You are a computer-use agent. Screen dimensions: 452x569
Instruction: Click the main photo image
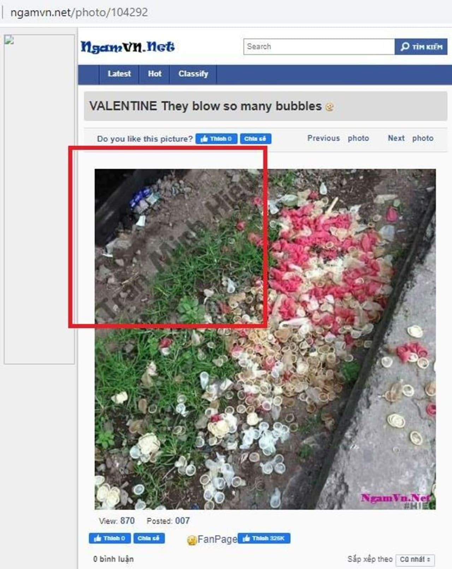point(265,339)
